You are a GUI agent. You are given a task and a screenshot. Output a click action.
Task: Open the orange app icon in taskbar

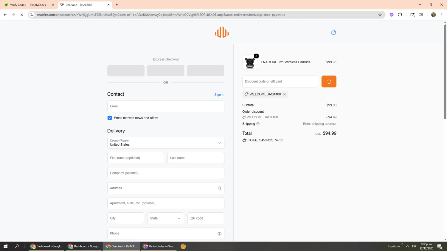(x=183, y=246)
